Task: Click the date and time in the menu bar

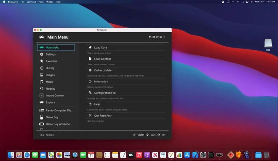Action: pos(265,2)
